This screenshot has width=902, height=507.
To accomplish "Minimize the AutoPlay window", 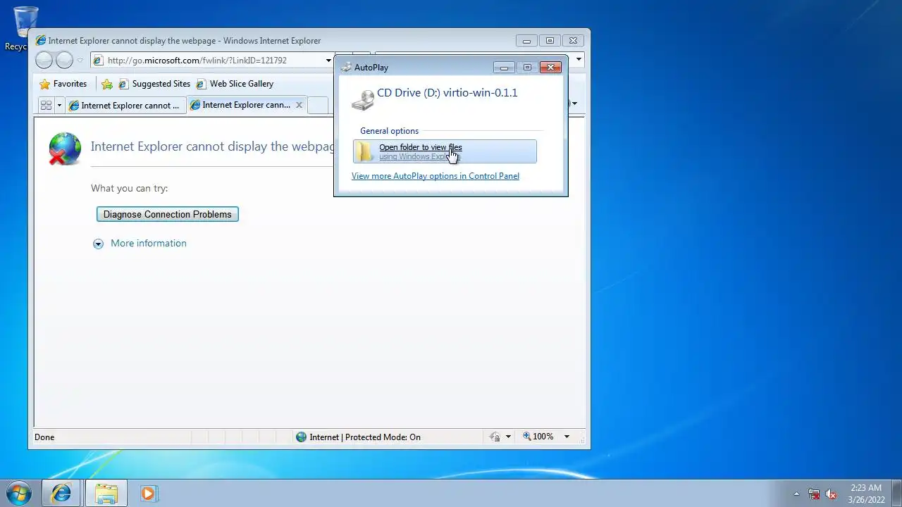I will pyautogui.click(x=504, y=68).
